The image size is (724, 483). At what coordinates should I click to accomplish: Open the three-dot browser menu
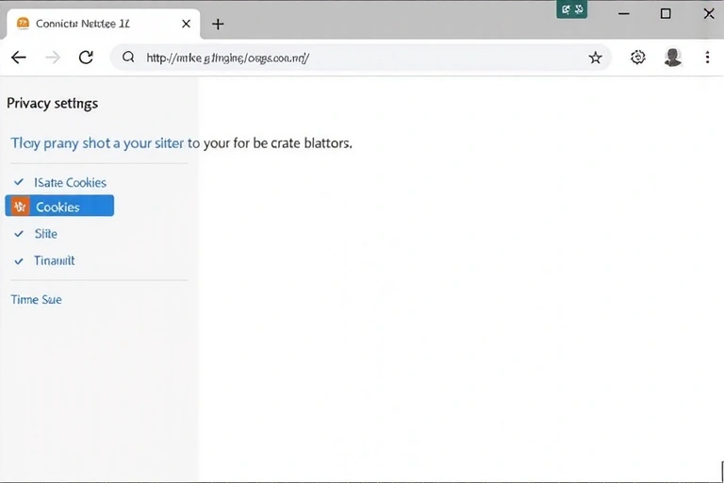(x=707, y=58)
